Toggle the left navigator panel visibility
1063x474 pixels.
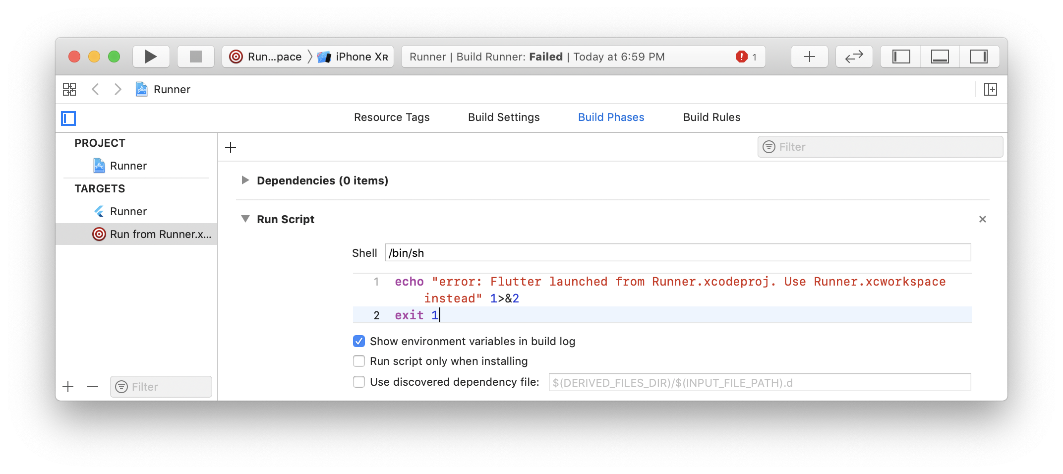[900, 56]
